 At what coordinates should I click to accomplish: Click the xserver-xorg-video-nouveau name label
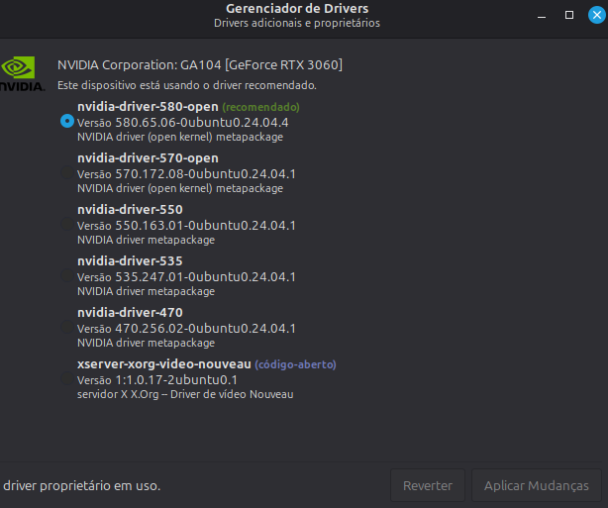pyautogui.click(x=164, y=364)
